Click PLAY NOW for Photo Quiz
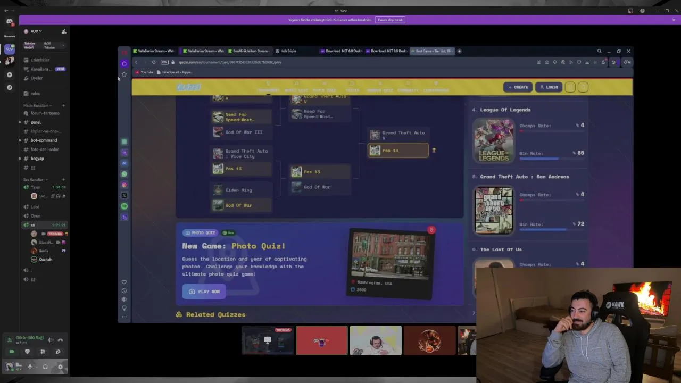Viewport: 681px width, 383px height. point(204,292)
